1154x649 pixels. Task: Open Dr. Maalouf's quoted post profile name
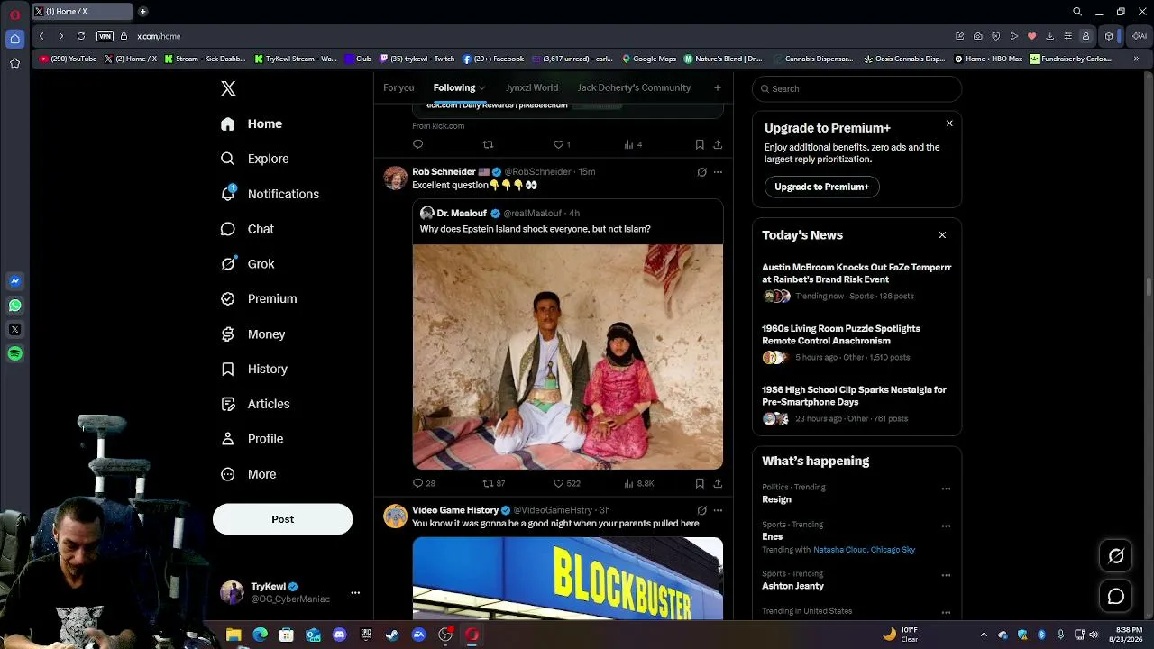pos(462,214)
